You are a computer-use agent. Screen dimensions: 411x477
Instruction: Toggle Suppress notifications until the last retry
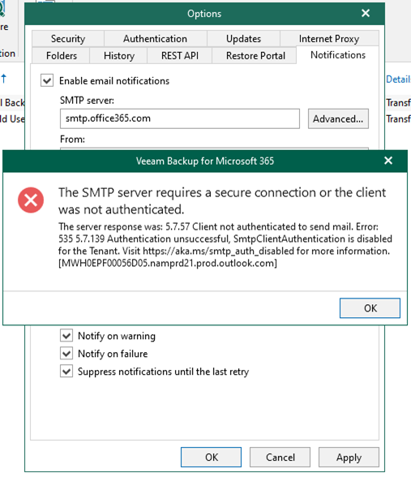click(66, 372)
